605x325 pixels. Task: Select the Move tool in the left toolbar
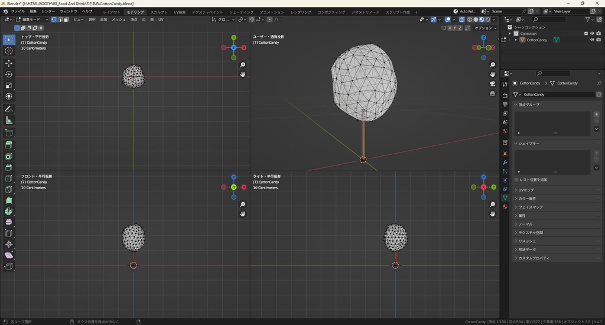pos(9,63)
